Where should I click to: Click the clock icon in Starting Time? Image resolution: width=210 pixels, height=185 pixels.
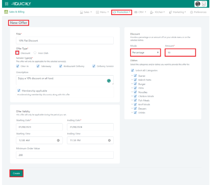coord(58,140)
